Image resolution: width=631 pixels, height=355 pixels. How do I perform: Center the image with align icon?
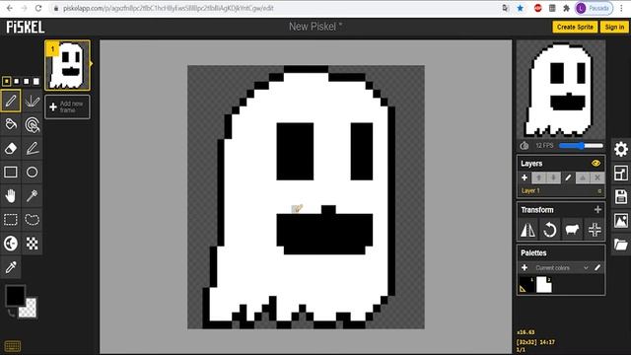[x=595, y=230]
